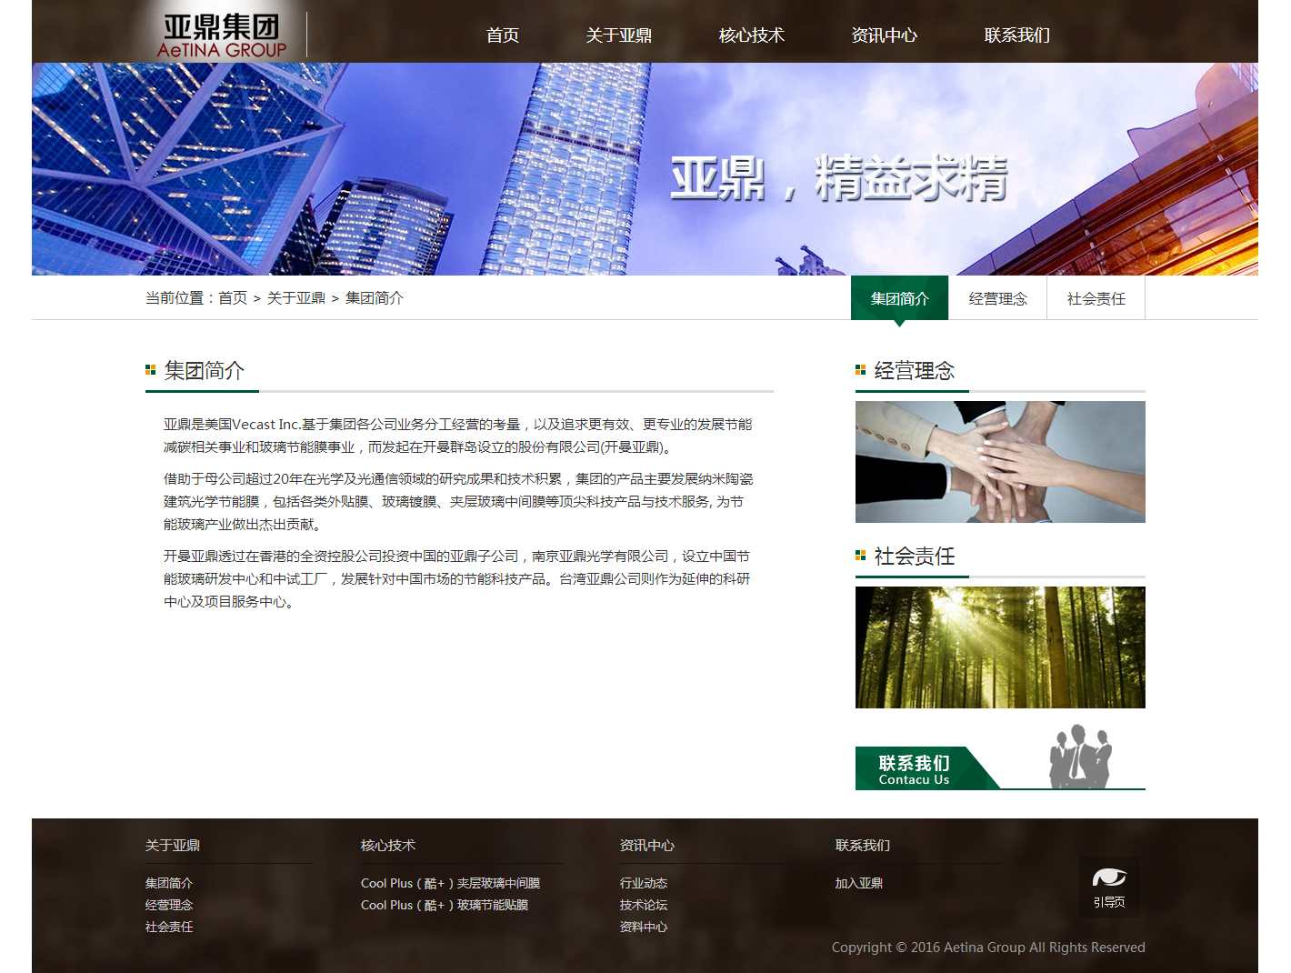The width and height of the screenshot is (1291, 973).
Task: Click 关于亚鼎 in the breadcrumb trail
Action: pos(296,298)
